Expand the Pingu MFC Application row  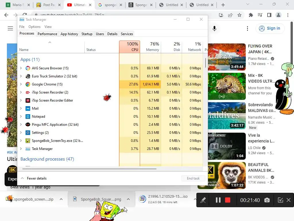(21, 125)
